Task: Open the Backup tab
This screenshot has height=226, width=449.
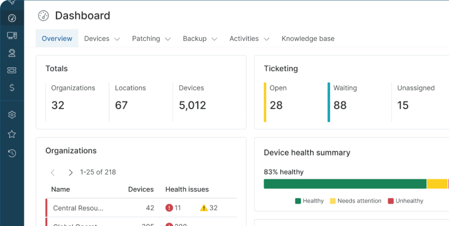Action: pos(195,39)
